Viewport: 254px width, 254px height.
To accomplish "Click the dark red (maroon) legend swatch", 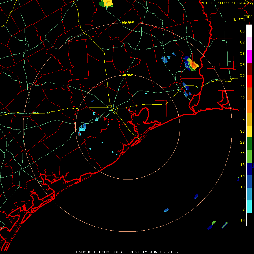I will pyautogui.click(x=249, y=69).
